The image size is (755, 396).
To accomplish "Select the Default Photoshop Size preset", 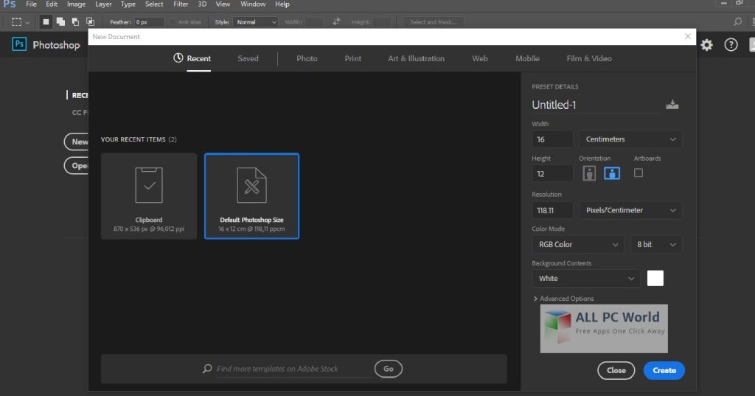I will (252, 196).
